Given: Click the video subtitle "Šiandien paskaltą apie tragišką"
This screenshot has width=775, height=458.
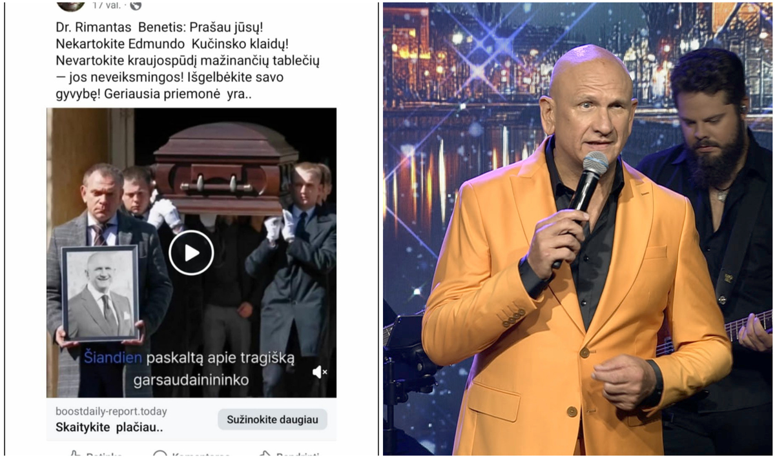Looking at the screenshot, I should (189, 358).
